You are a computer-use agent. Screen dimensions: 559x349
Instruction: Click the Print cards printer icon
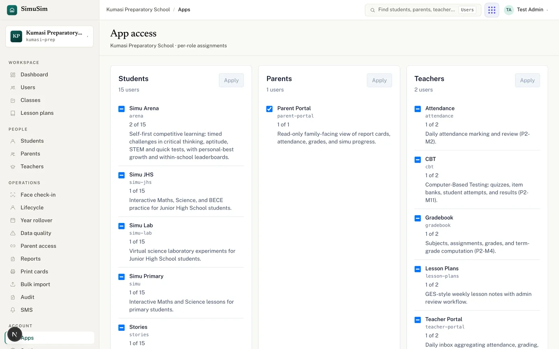click(13, 272)
